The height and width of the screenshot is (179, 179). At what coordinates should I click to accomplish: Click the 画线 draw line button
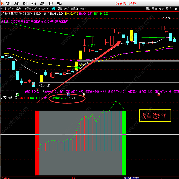[168, 9]
